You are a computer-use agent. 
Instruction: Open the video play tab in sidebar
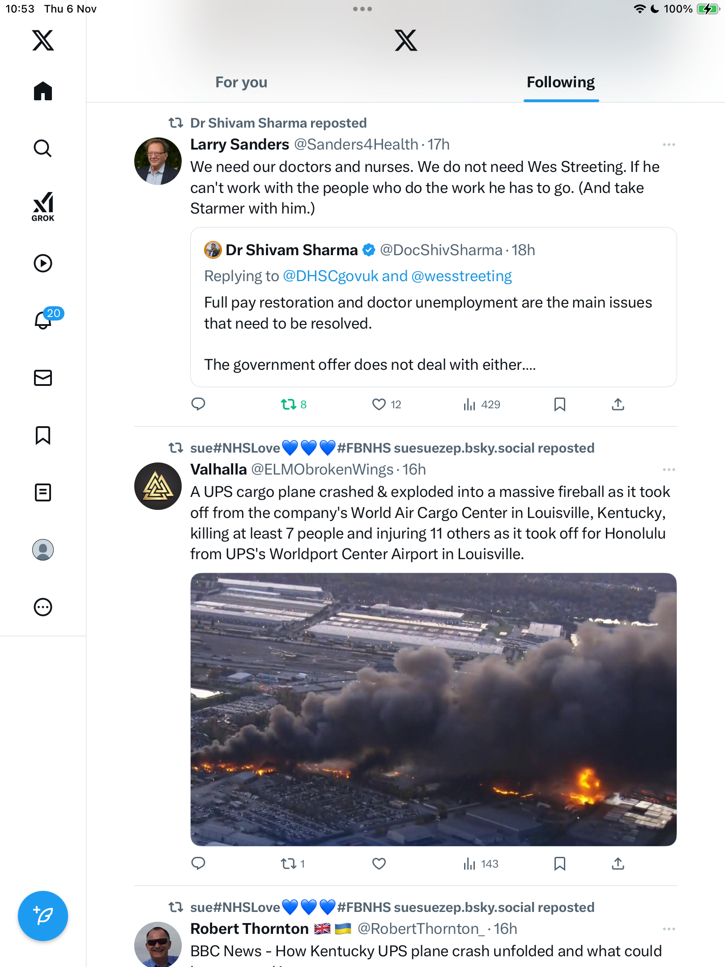[x=43, y=263]
